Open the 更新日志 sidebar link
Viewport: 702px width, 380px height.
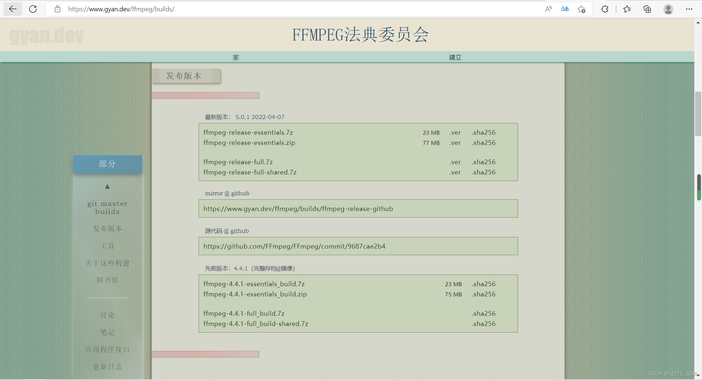107,366
